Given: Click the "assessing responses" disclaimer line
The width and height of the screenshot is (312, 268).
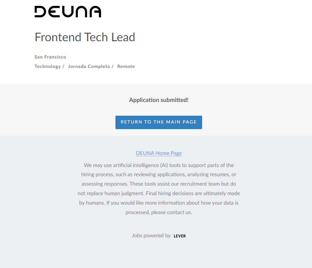Looking at the screenshot, I should point(159,184).
